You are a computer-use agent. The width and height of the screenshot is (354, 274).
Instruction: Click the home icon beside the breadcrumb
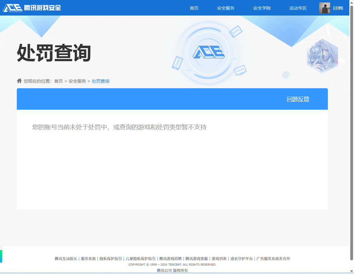[x=19, y=81]
